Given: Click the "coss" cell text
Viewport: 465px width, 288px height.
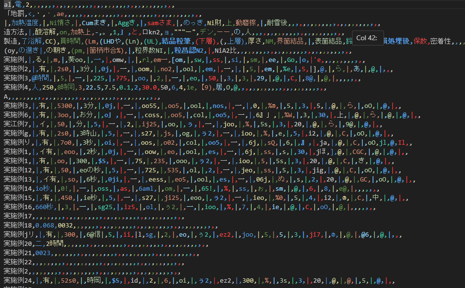Looking at the screenshot, I should pyautogui.click(x=152, y=115).
